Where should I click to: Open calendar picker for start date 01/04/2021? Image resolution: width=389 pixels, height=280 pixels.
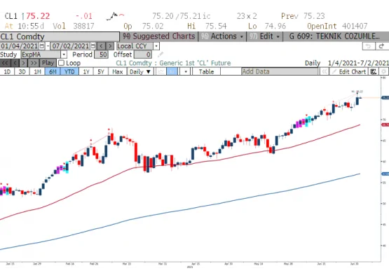pos(42,46)
